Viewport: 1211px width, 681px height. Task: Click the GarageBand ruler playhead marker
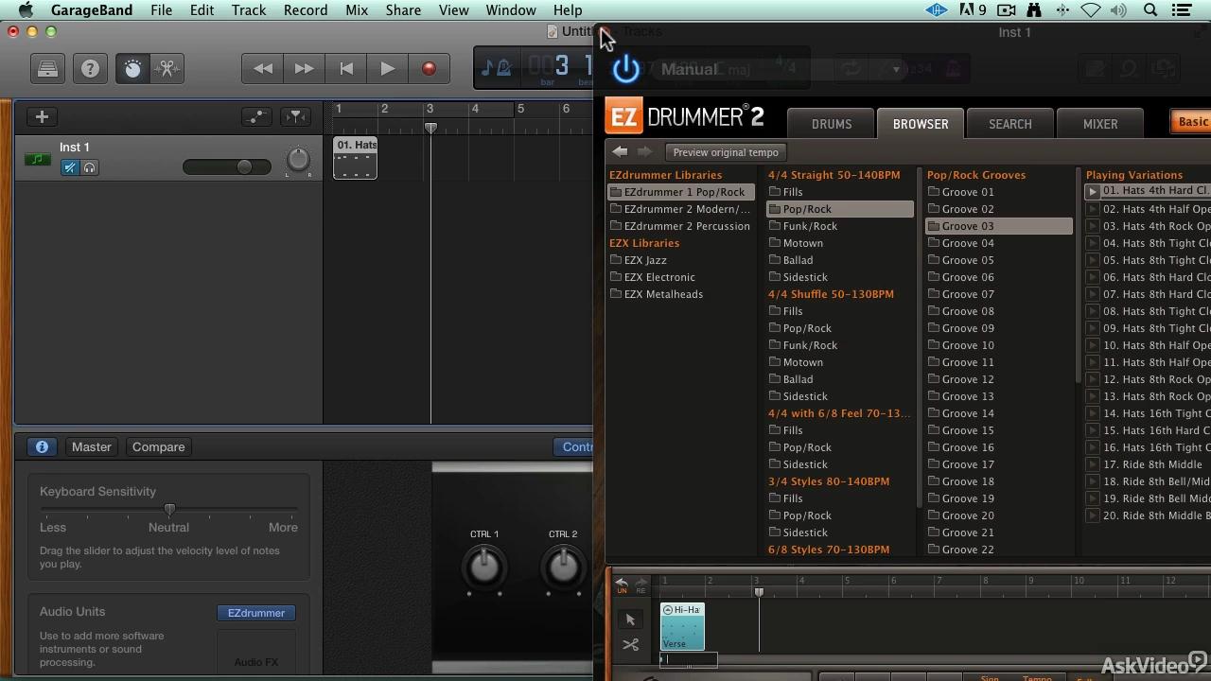430,128
